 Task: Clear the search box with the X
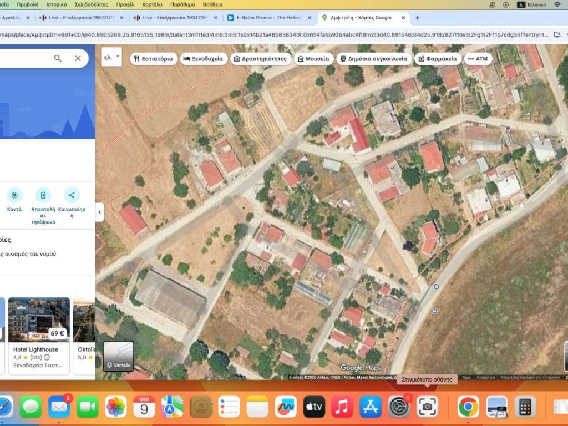[78, 58]
